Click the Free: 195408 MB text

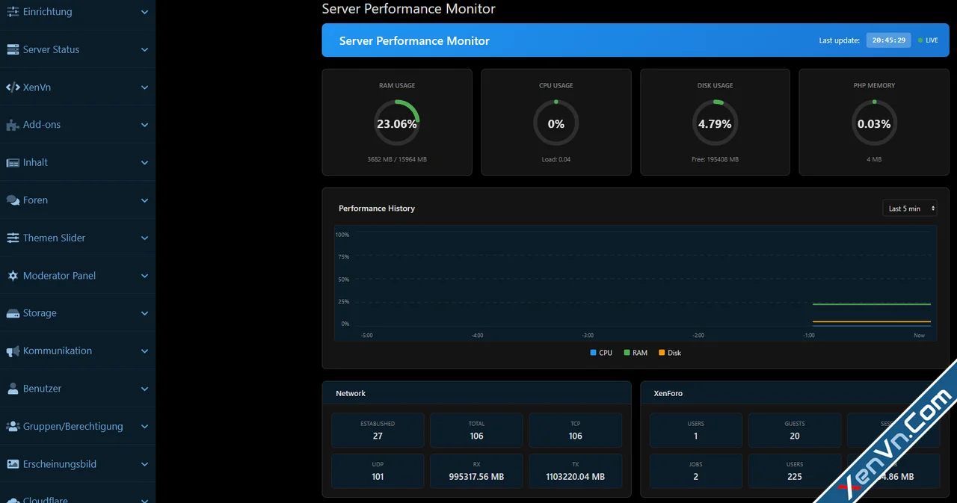[x=716, y=159]
